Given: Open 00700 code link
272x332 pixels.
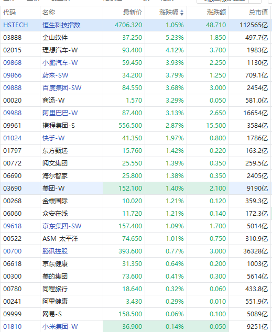Looking at the screenshot, I should [12, 251].
